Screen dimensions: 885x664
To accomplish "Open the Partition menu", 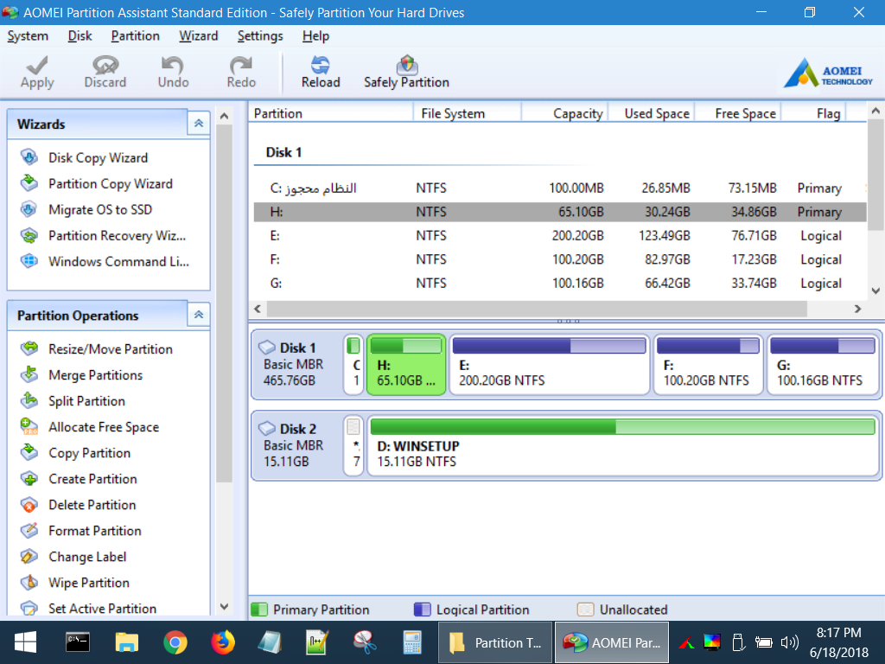I will click(x=135, y=36).
